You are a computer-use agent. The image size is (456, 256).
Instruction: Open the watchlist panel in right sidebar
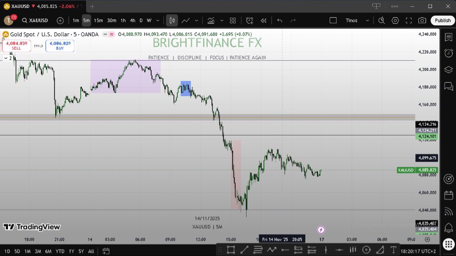[448, 37]
